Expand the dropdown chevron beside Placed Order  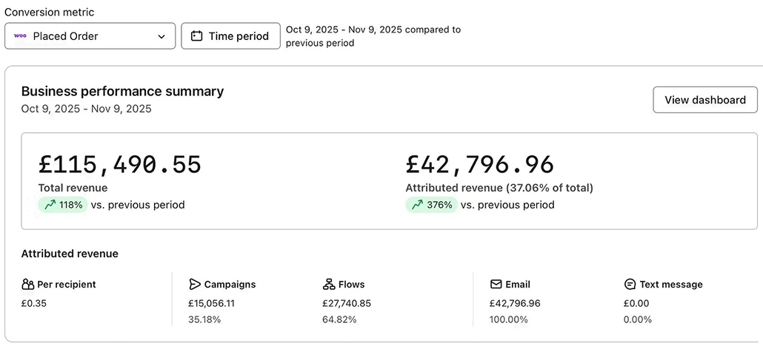click(x=161, y=36)
